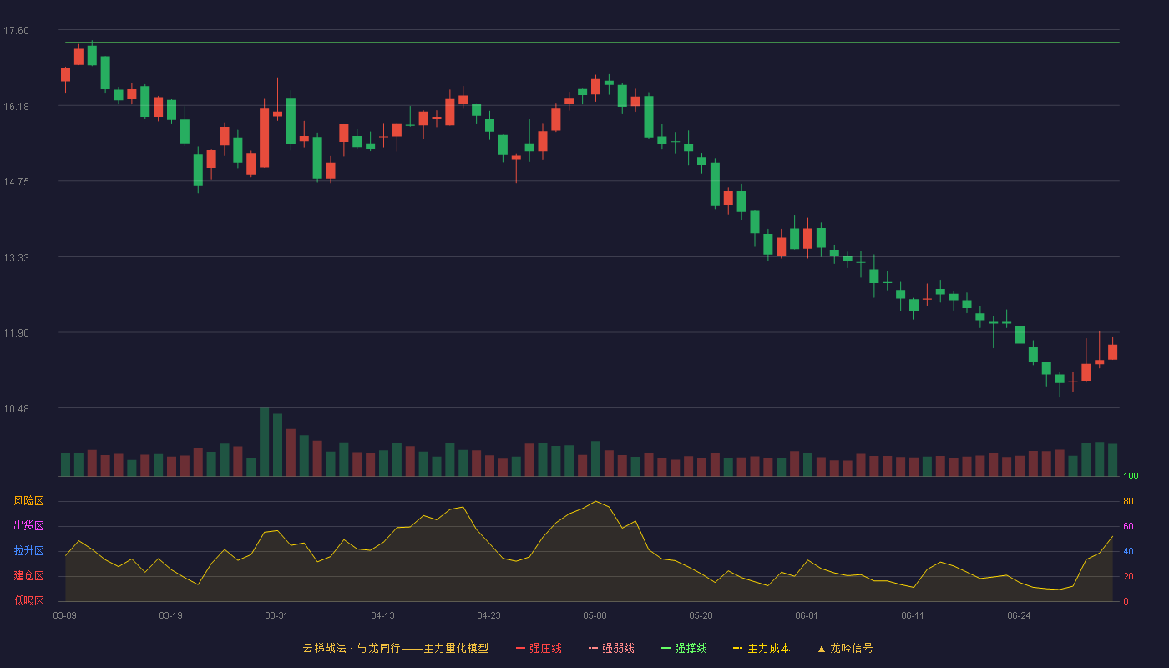Screen dimensions: 1169x668
Task: Click the 建仓区 zone label
Action: [28, 576]
